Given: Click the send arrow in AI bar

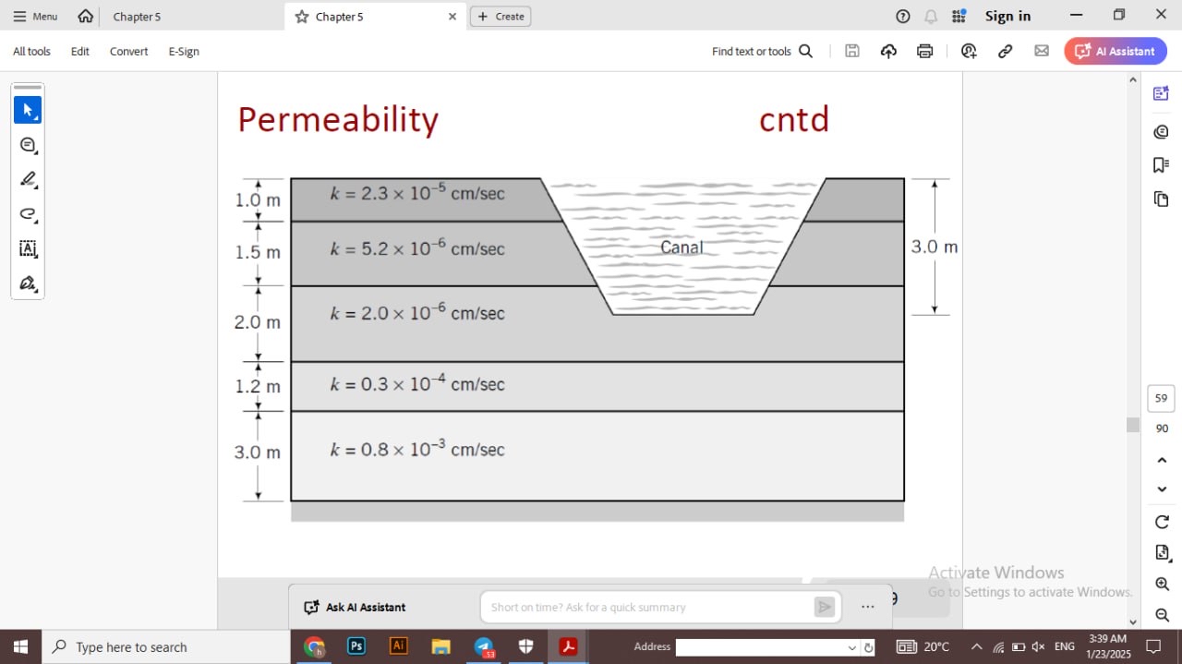Looking at the screenshot, I should pyautogui.click(x=824, y=607).
